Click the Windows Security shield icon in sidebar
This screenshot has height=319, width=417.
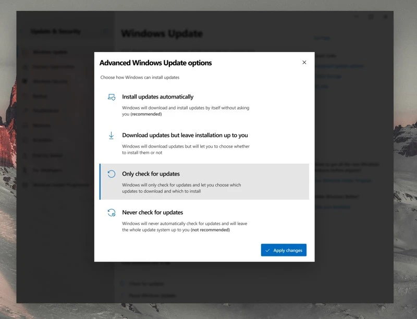point(25,81)
